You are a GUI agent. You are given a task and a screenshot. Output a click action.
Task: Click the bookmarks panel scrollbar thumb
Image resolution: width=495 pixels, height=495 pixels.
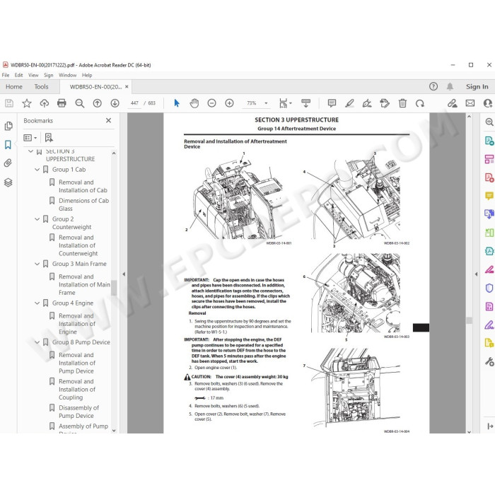tap(114, 288)
